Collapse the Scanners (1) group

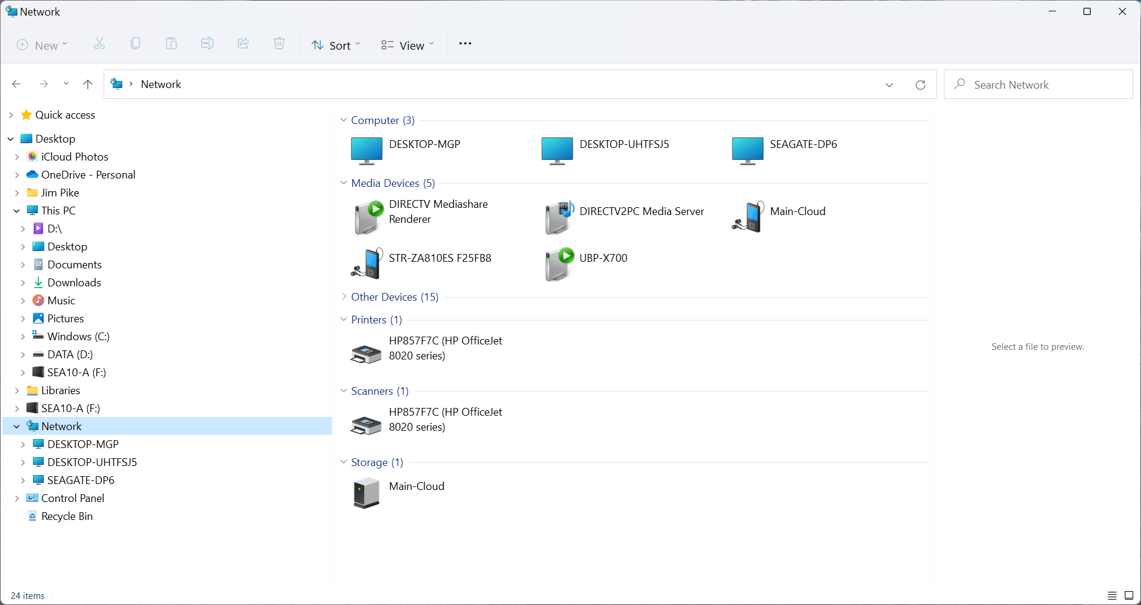343,391
